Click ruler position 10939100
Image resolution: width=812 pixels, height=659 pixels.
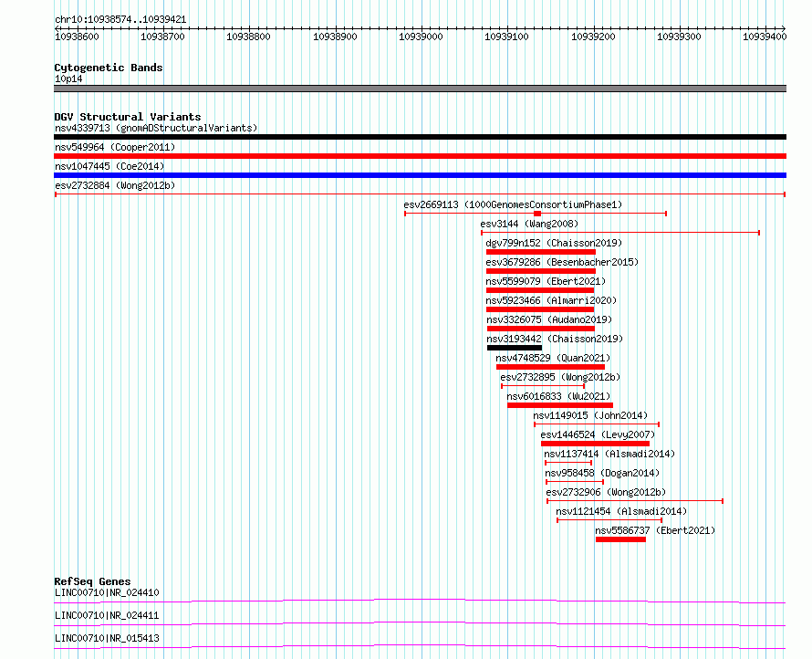pyautogui.click(x=507, y=37)
